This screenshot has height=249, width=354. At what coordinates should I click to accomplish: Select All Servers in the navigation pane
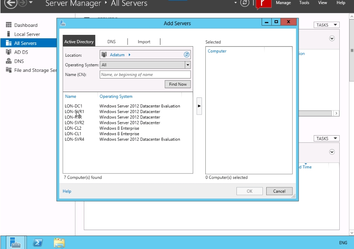[29, 43]
